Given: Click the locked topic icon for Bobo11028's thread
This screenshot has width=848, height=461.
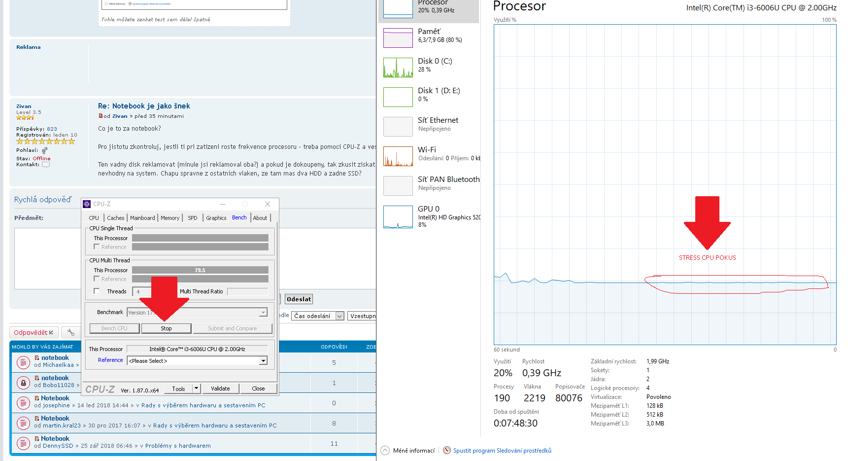Looking at the screenshot, I should pyautogui.click(x=23, y=383).
